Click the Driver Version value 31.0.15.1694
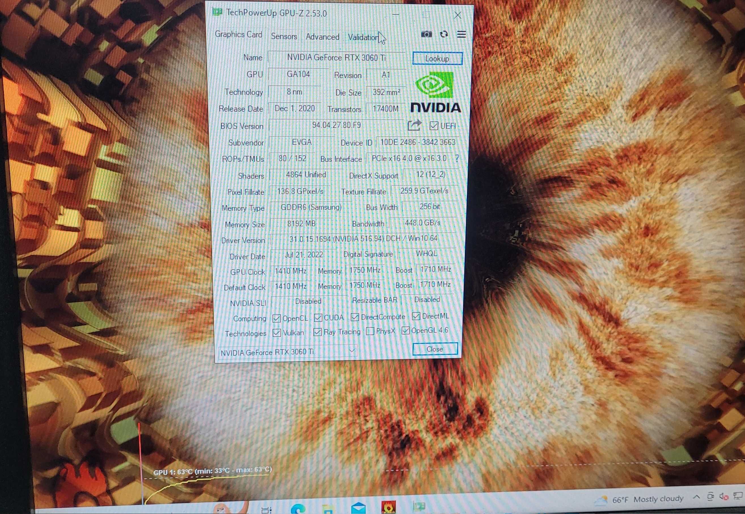The width and height of the screenshot is (745, 514). (363, 239)
